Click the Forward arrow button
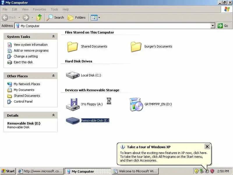 pyautogui.click(x=26, y=17)
